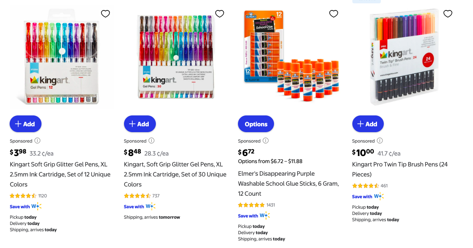This screenshot has height=248, width=473.
Task: Heart the Kingart Twin Tip Brush Pens
Action: click(x=447, y=14)
